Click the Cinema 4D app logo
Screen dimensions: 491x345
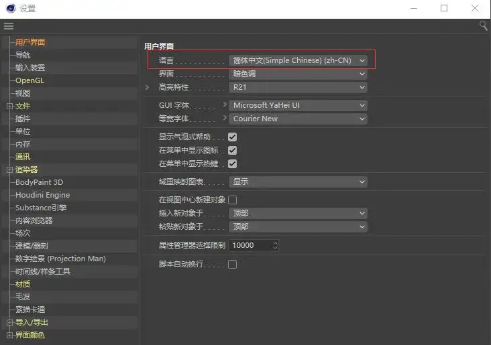coord(11,8)
